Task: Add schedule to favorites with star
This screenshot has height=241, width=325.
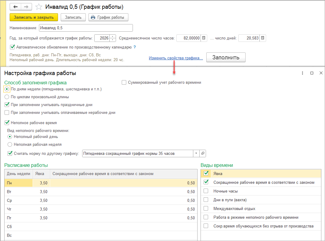Action: [39, 7]
